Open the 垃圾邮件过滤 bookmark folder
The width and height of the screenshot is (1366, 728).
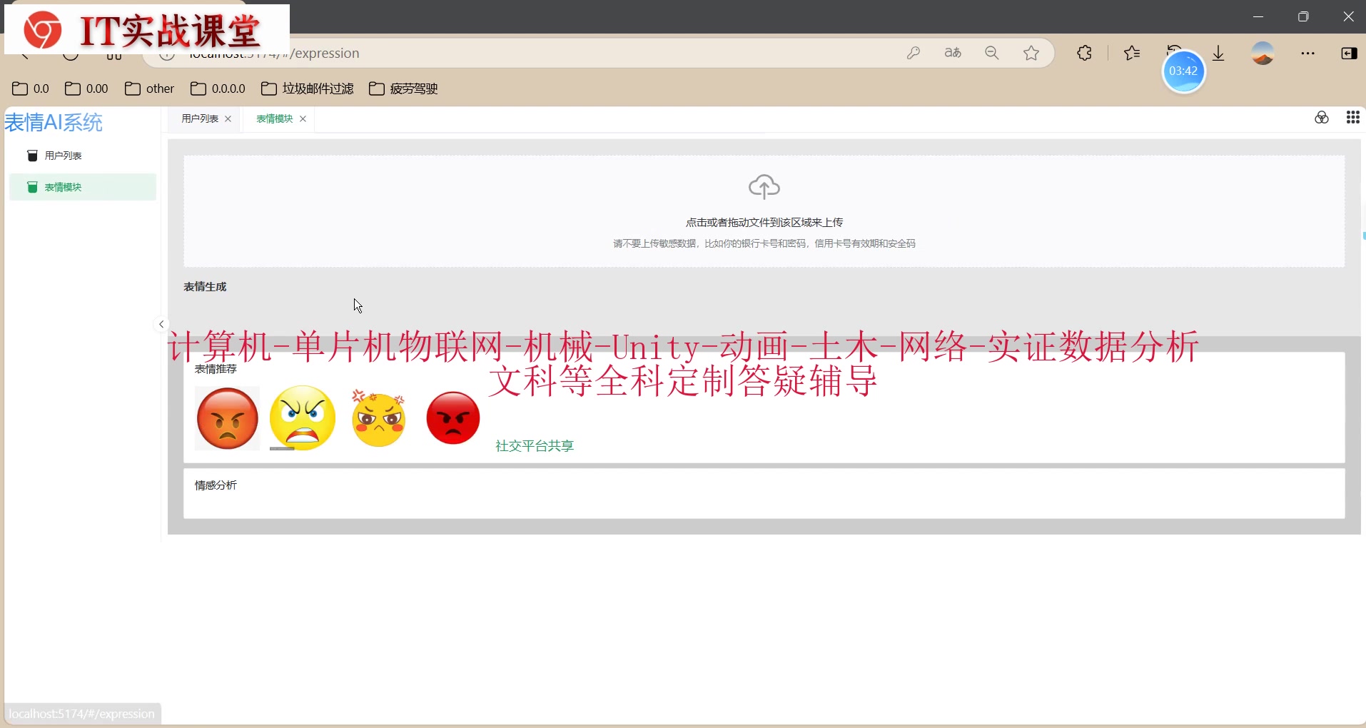pos(308,89)
